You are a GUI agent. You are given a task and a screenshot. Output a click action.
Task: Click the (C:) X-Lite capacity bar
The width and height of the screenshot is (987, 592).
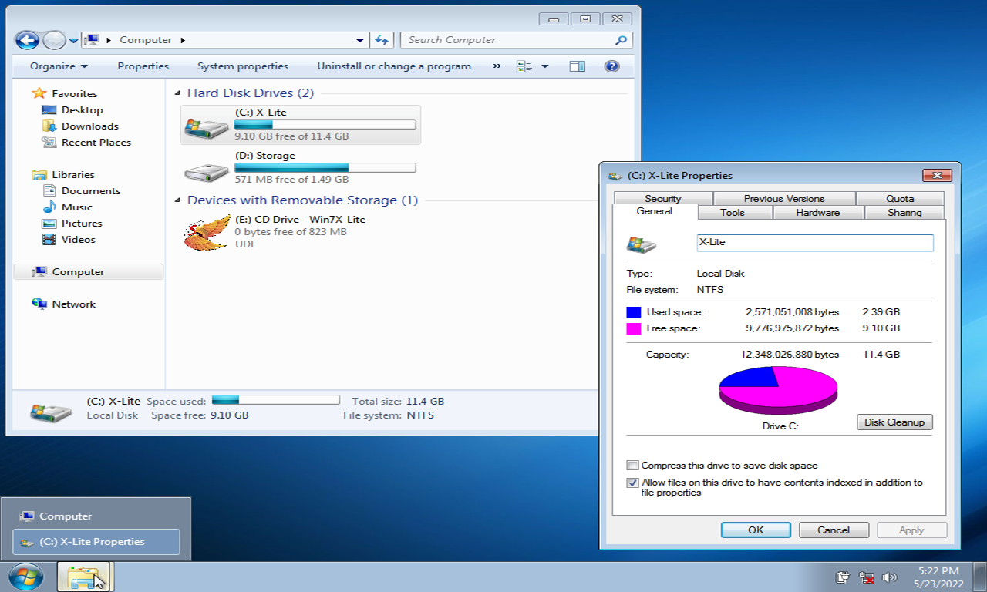pyautogui.click(x=325, y=124)
